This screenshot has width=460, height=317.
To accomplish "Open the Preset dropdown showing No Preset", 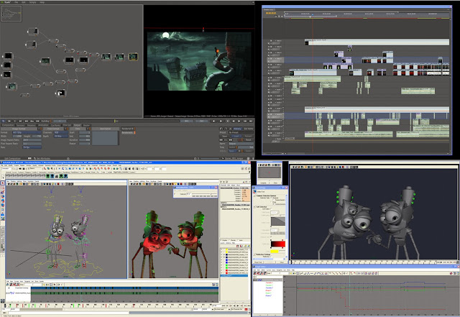I will point(241,132).
